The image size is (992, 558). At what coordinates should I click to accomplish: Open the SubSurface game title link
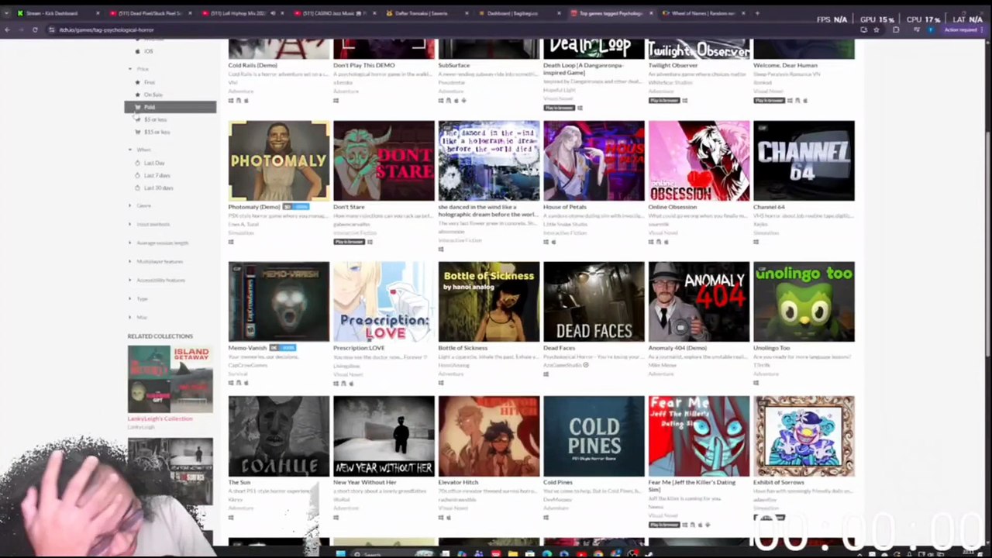(x=454, y=65)
